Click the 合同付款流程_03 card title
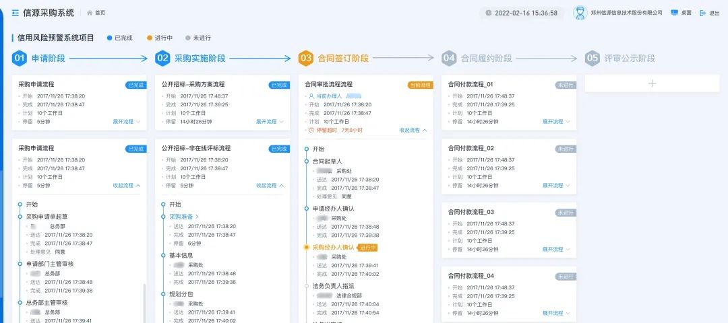 [471, 212]
